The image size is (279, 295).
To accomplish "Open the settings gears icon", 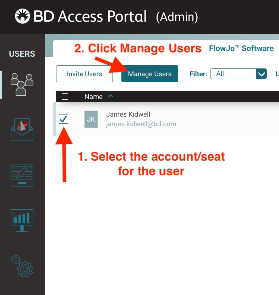I will coord(22,266).
